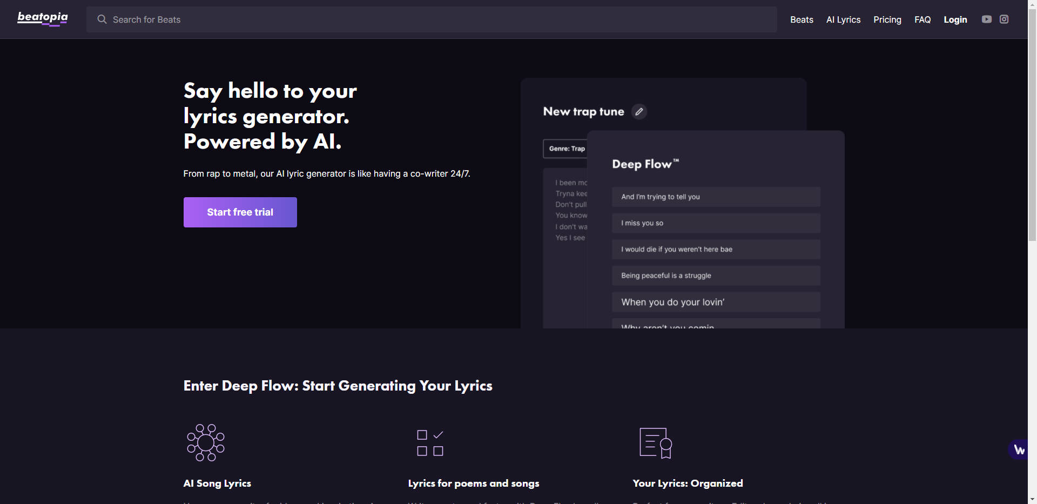
Task: Open the FAQ link
Action: 922,19
